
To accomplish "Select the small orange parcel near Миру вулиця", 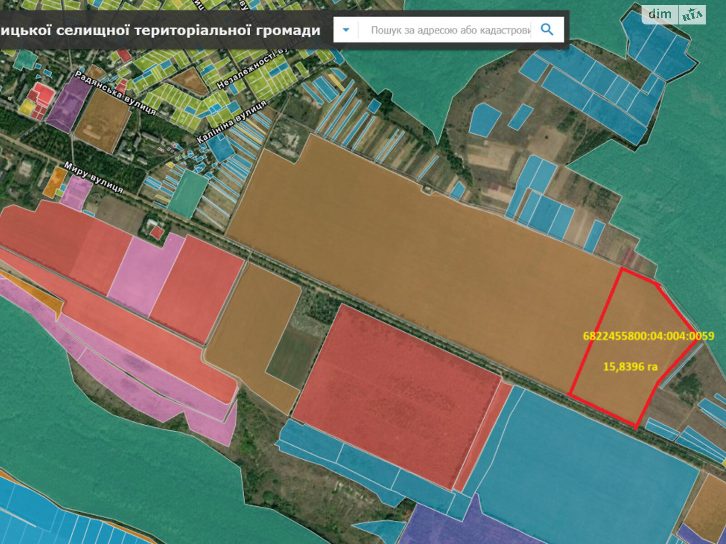I will coord(57,182).
